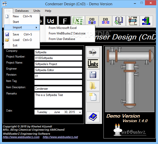The width and height of the screenshot is (158, 144).
Task: Open the Units menu
Action: (x=37, y=11)
